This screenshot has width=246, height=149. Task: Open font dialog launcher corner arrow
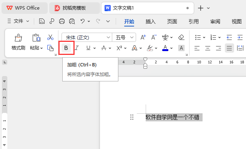coord(186,55)
